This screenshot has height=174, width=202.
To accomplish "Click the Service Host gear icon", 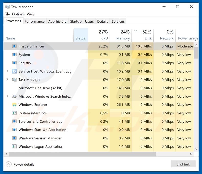I will (x=14, y=71).
